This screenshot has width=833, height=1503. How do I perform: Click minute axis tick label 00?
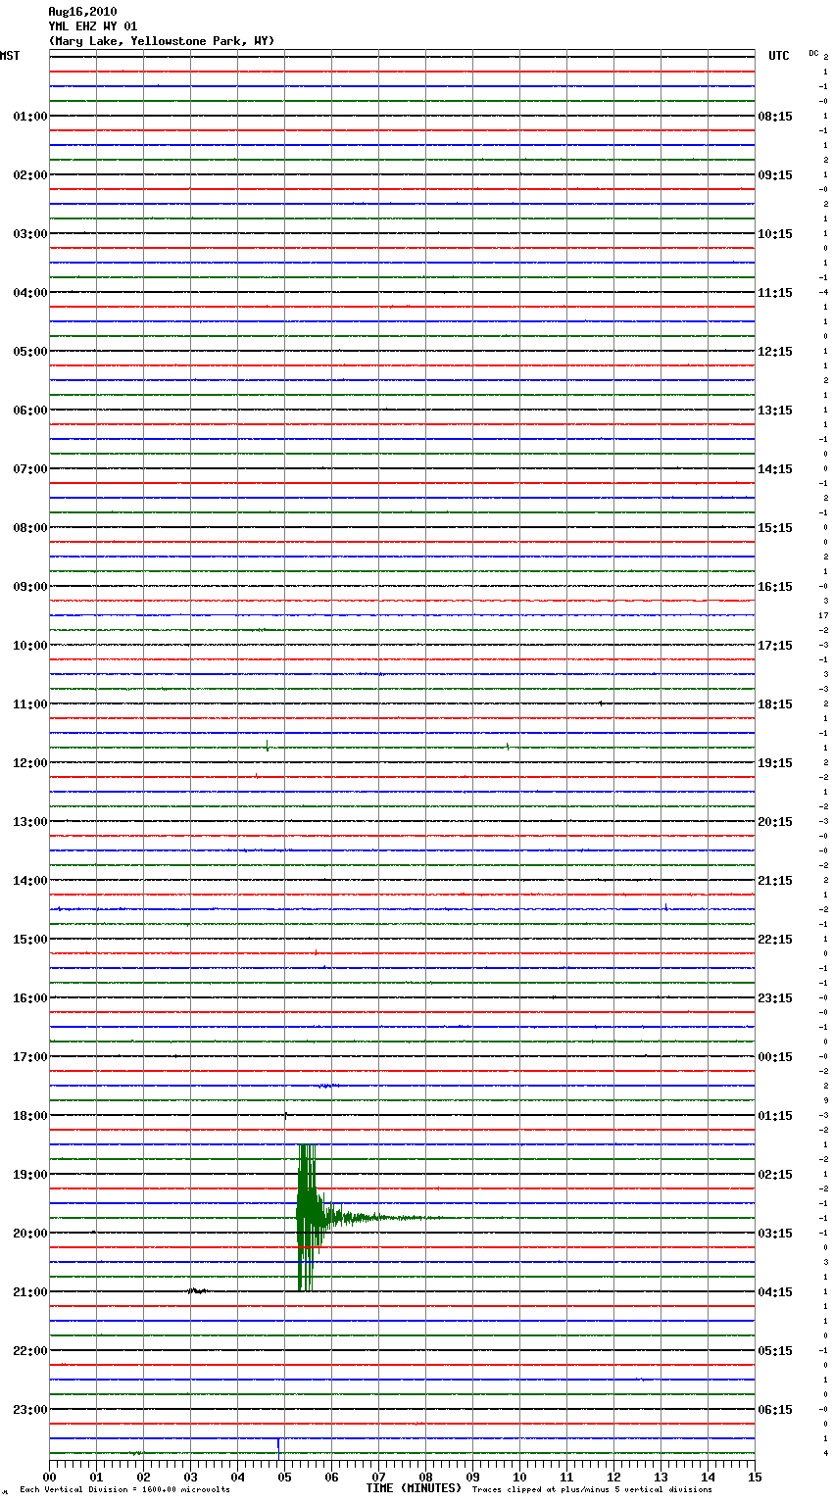point(49,1477)
